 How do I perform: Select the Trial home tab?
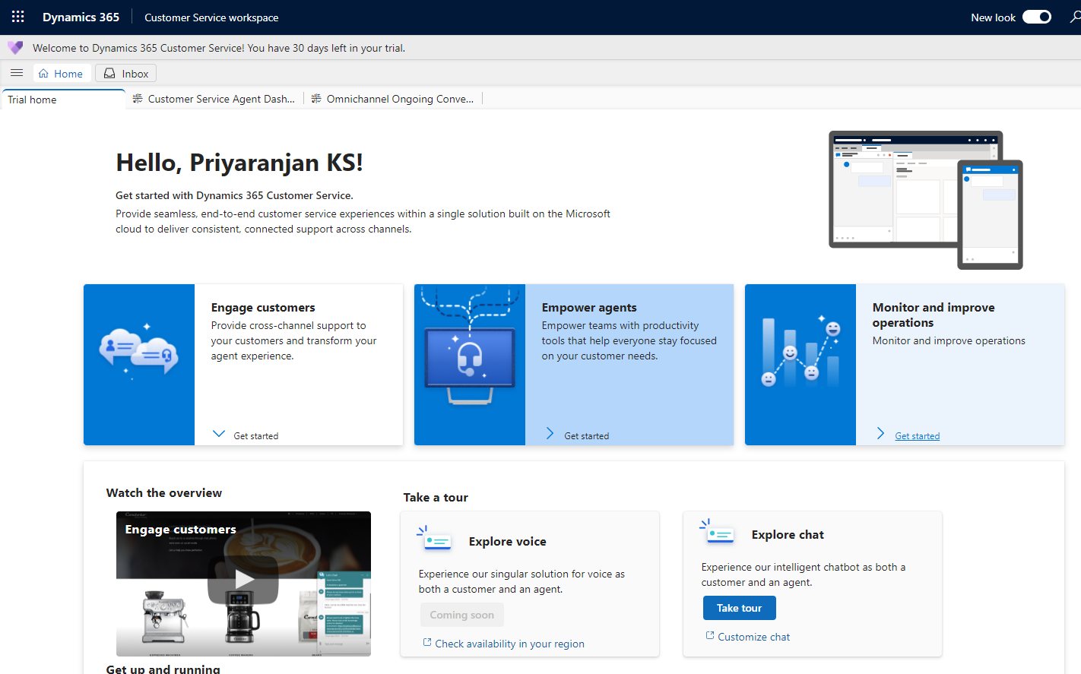(33, 100)
